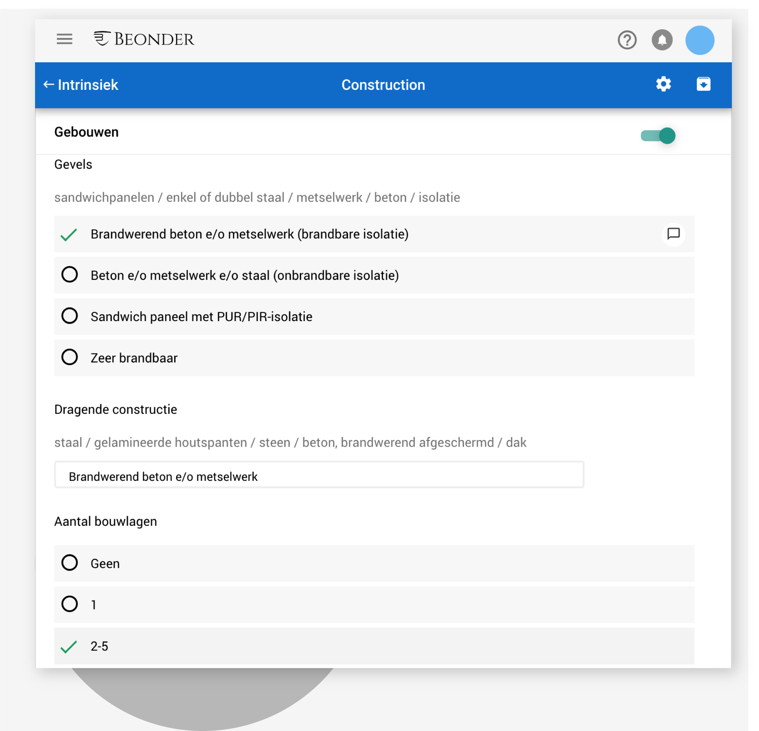The height and width of the screenshot is (731, 759).
Task: Click the Construction page title
Action: tap(383, 85)
